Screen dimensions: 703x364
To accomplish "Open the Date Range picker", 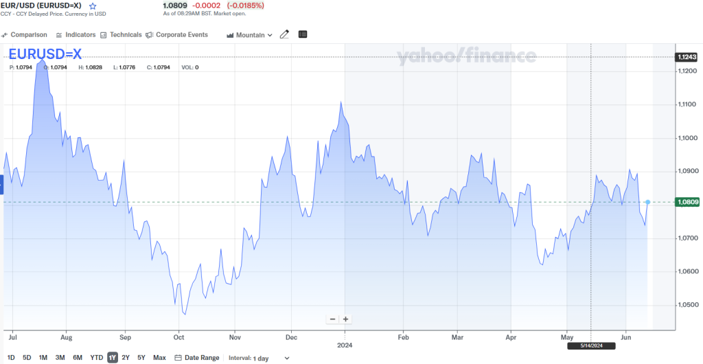I will tap(197, 358).
